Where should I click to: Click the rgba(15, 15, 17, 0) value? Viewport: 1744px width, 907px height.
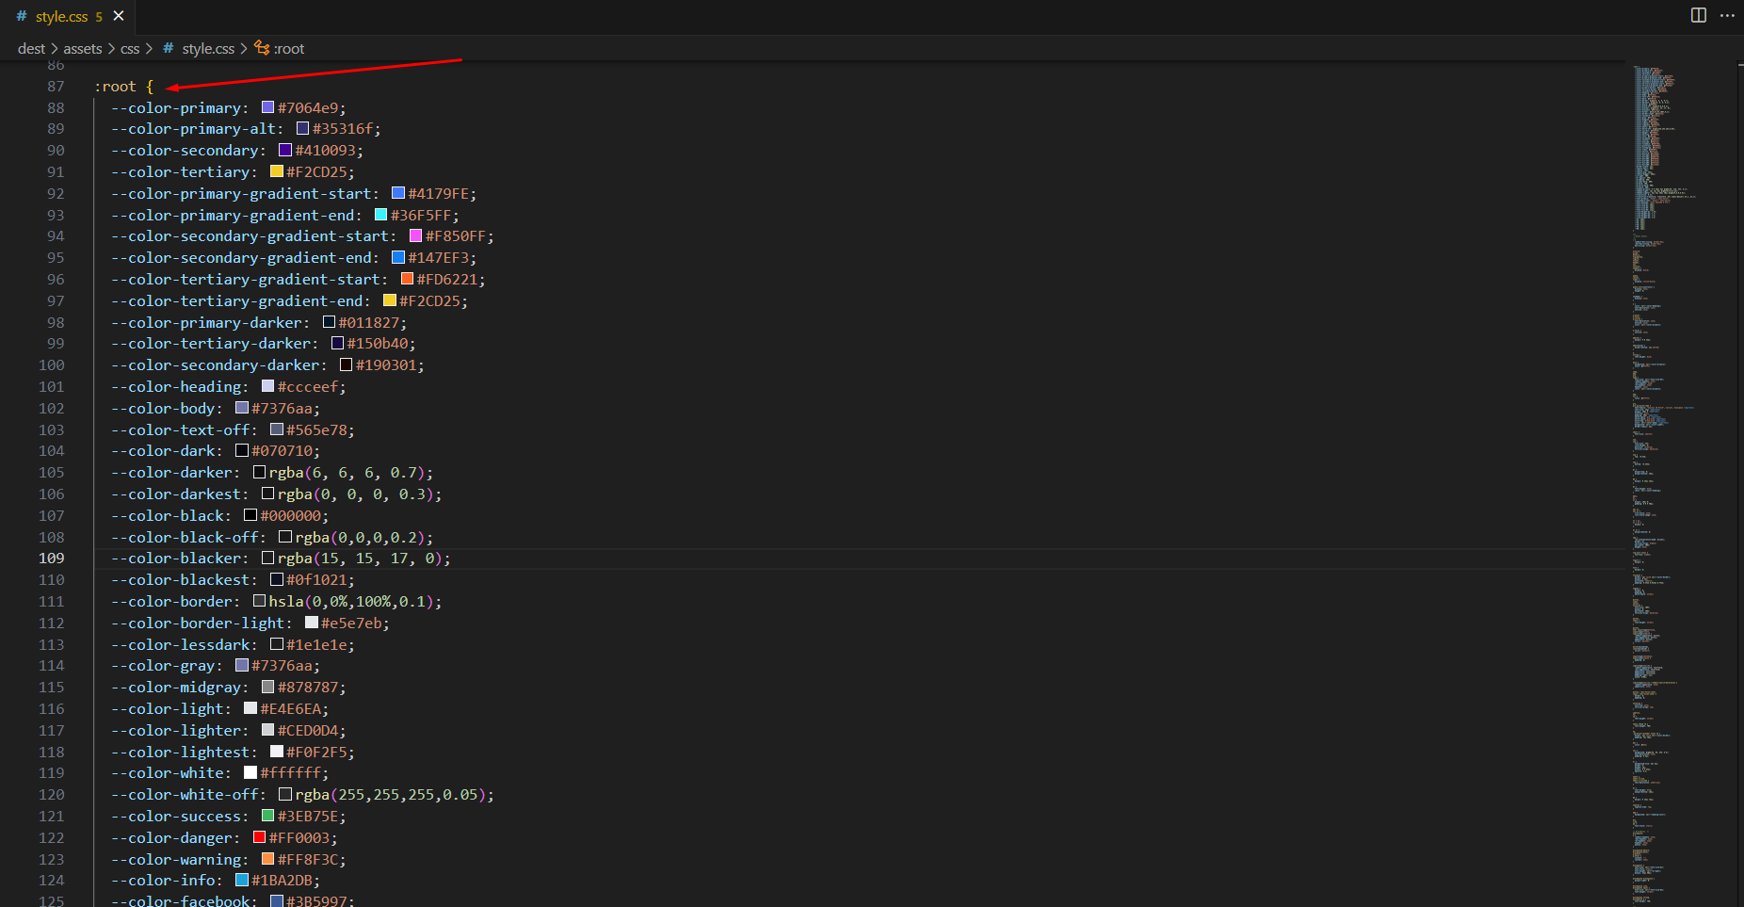(360, 558)
